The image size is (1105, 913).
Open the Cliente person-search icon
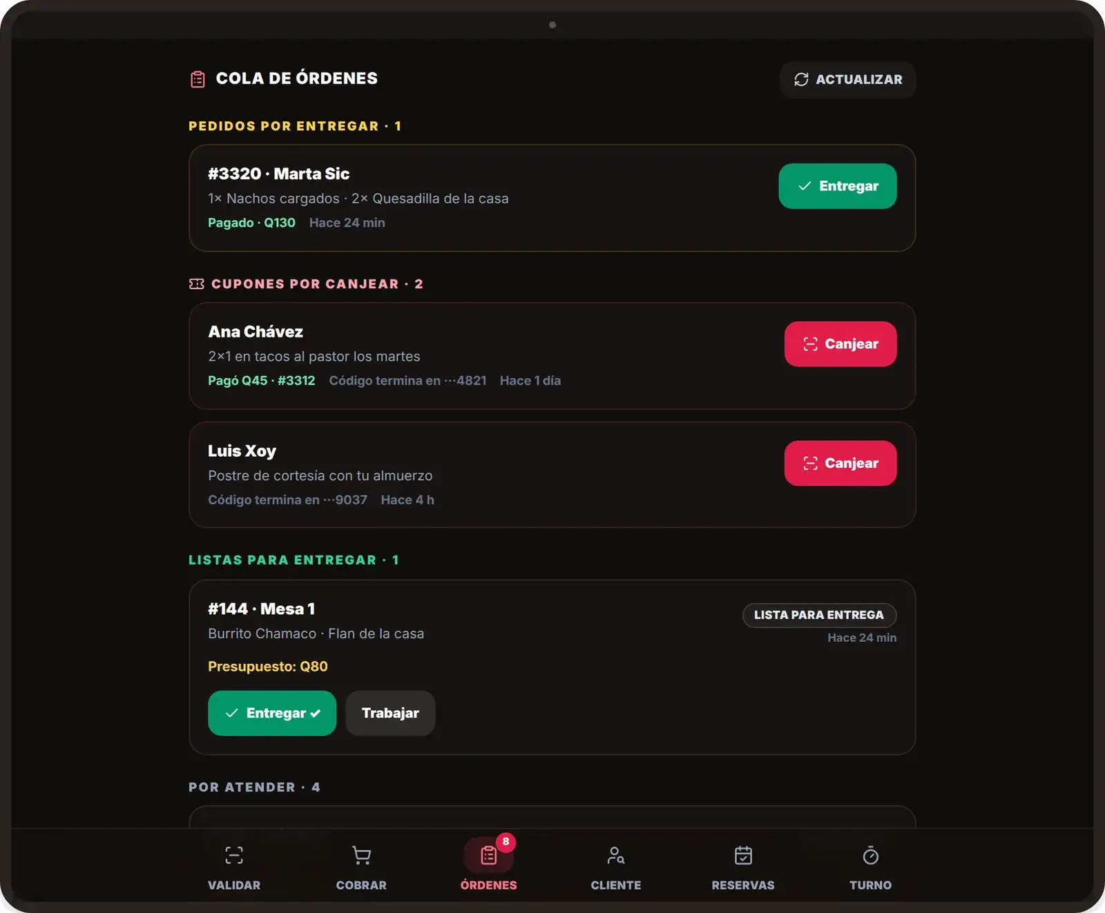(616, 856)
